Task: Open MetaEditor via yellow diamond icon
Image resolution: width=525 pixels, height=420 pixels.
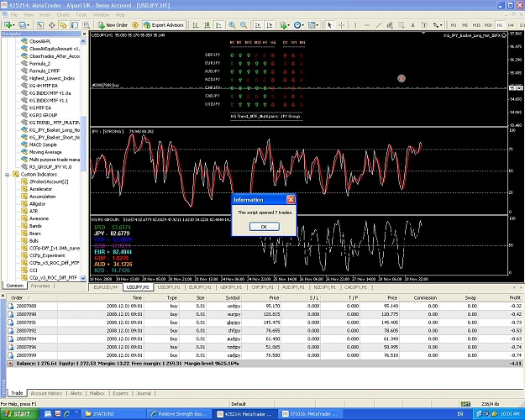Action: [x=135, y=25]
